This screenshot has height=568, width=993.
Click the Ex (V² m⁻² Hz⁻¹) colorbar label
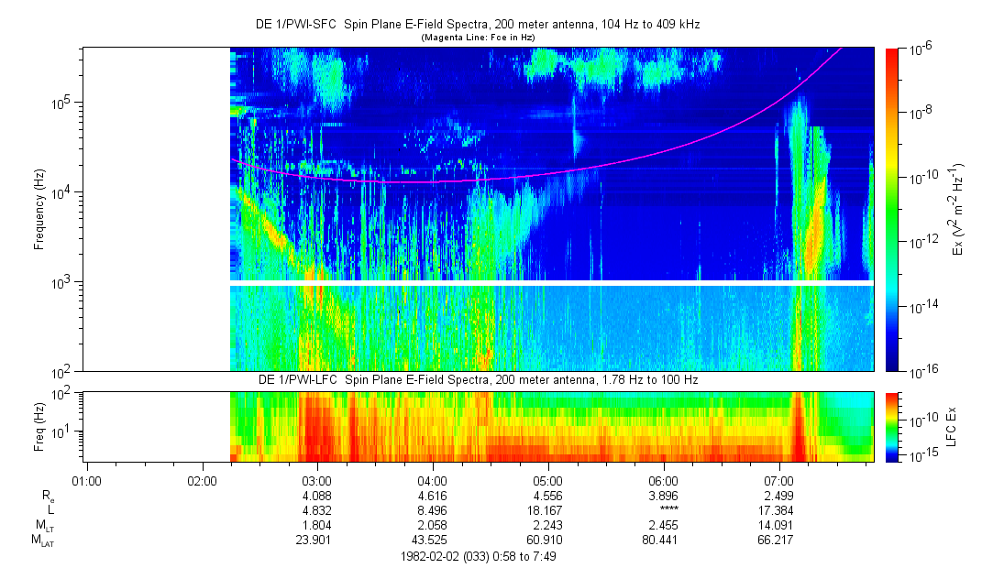pos(960,209)
